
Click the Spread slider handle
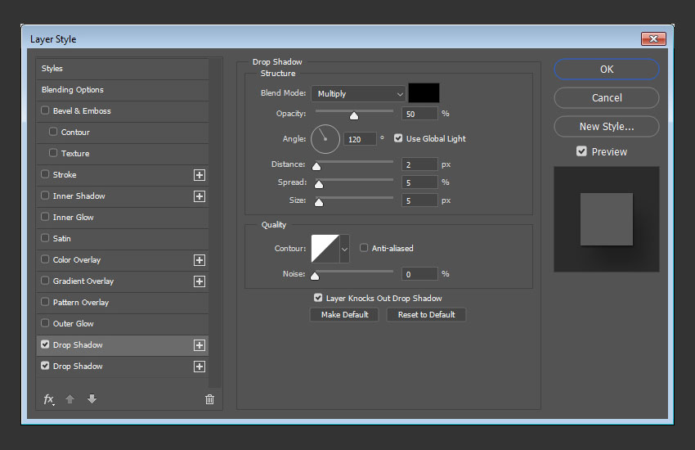tap(319, 184)
